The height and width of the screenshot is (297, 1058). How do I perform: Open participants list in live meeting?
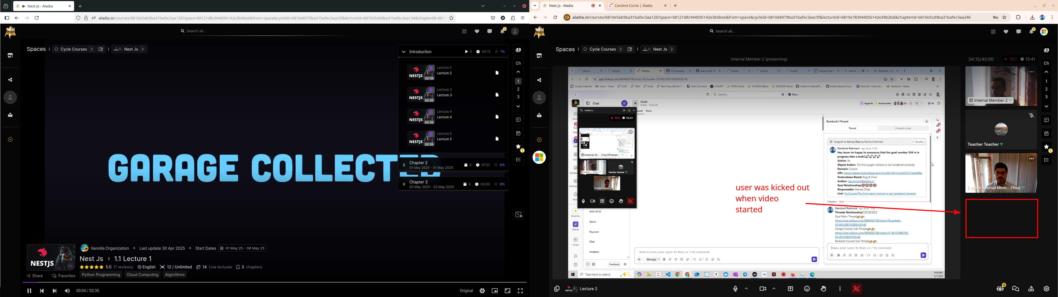[x=1000, y=289]
